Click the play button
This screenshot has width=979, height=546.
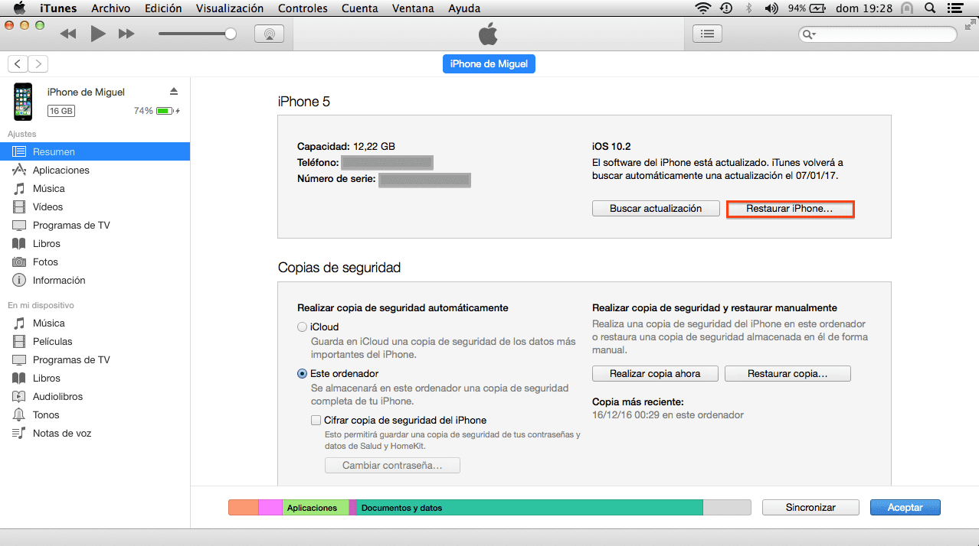[98, 34]
